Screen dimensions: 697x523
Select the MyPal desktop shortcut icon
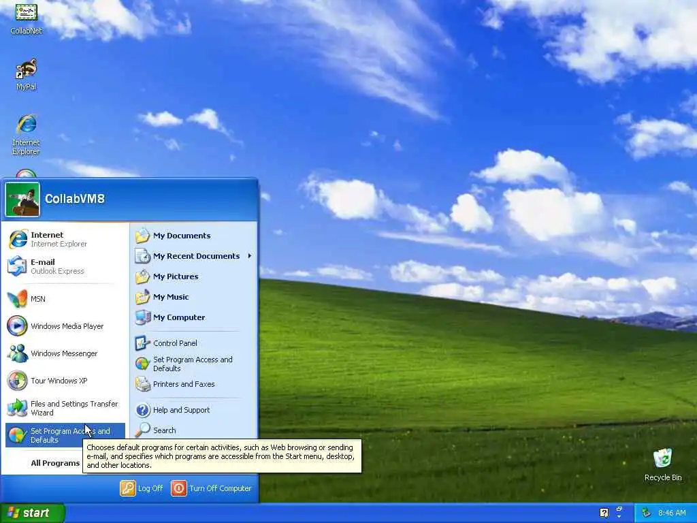tap(27, 74)
